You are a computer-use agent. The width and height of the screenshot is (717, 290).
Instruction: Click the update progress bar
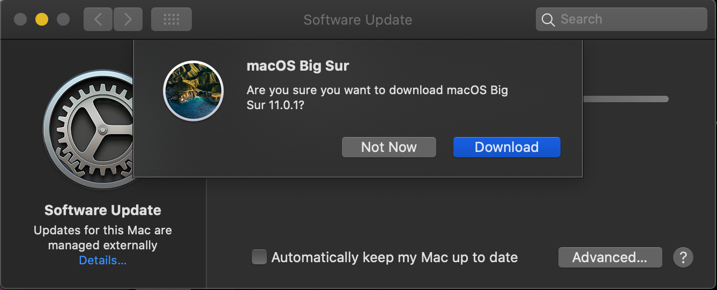pos(625,99)
